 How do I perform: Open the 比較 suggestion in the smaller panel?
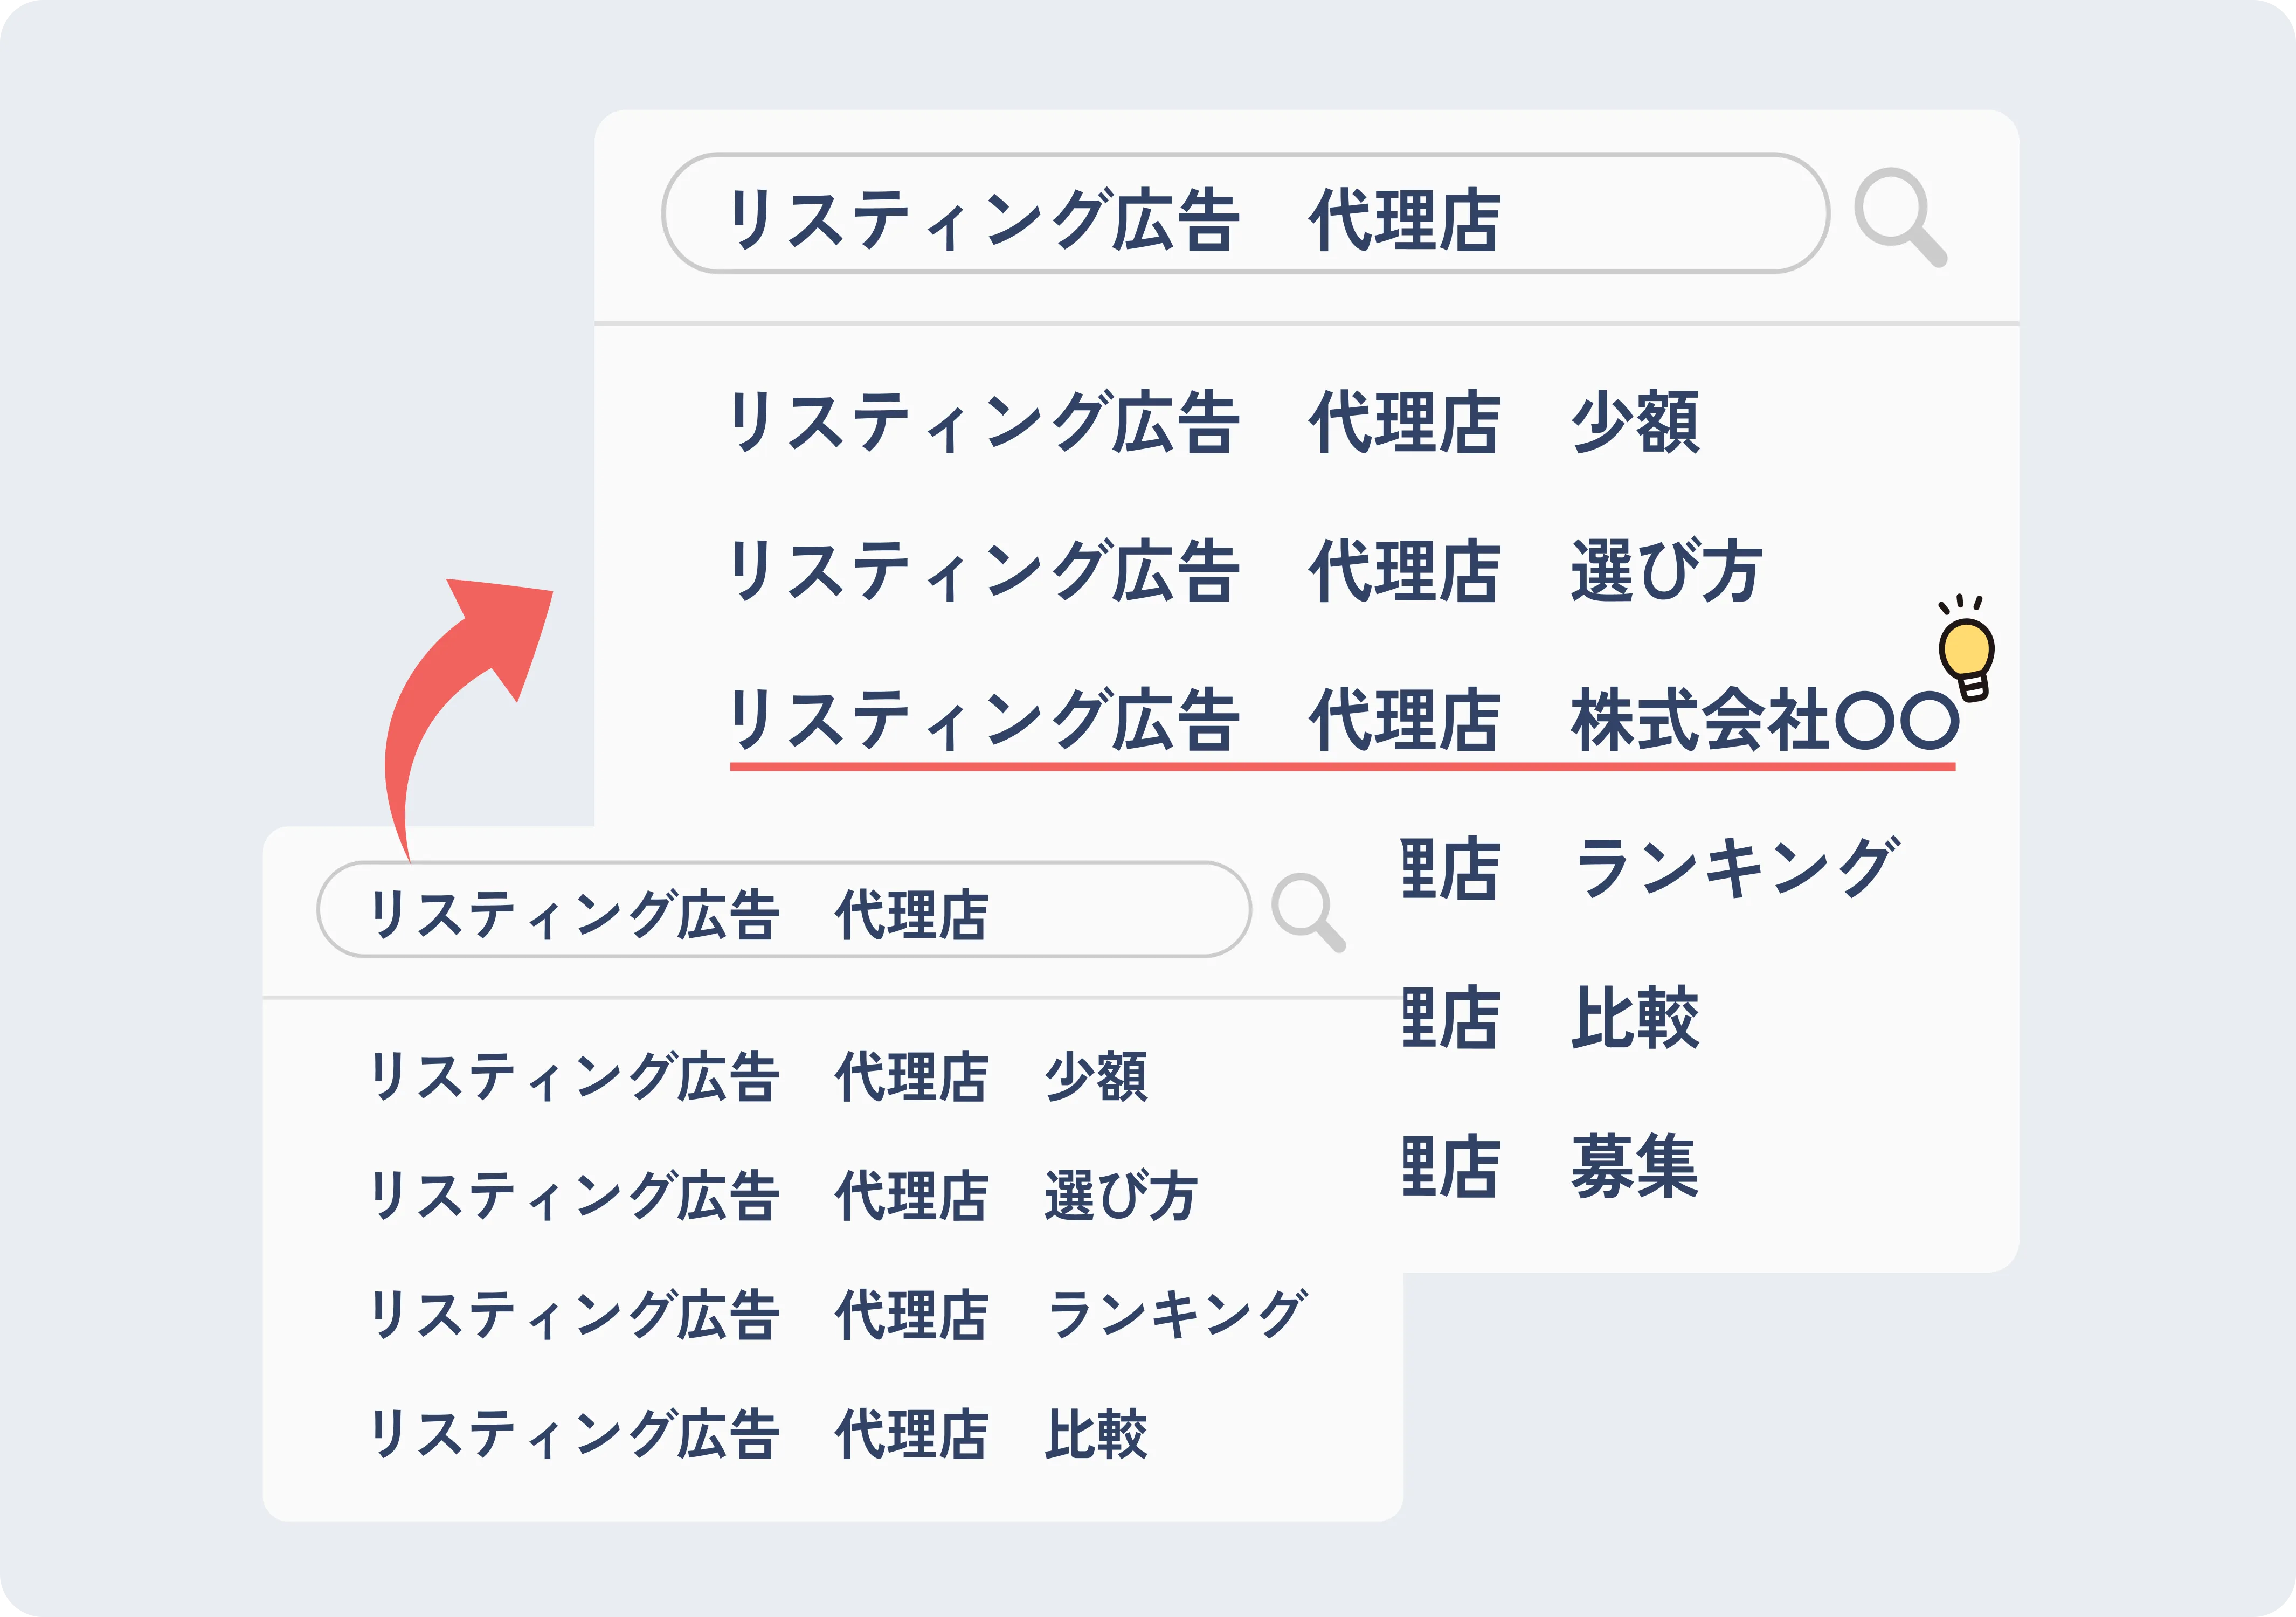(758, 1433)
